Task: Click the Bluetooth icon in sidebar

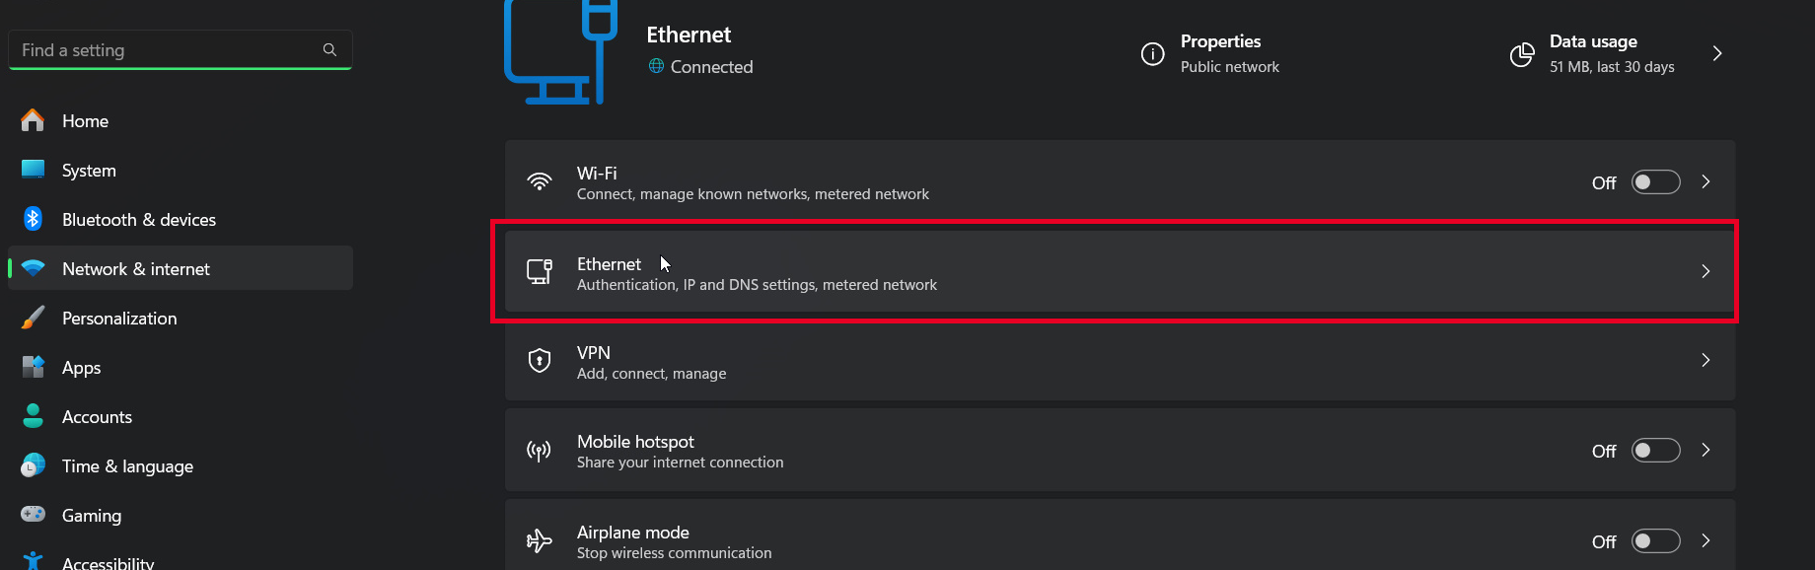Action: 33,219
